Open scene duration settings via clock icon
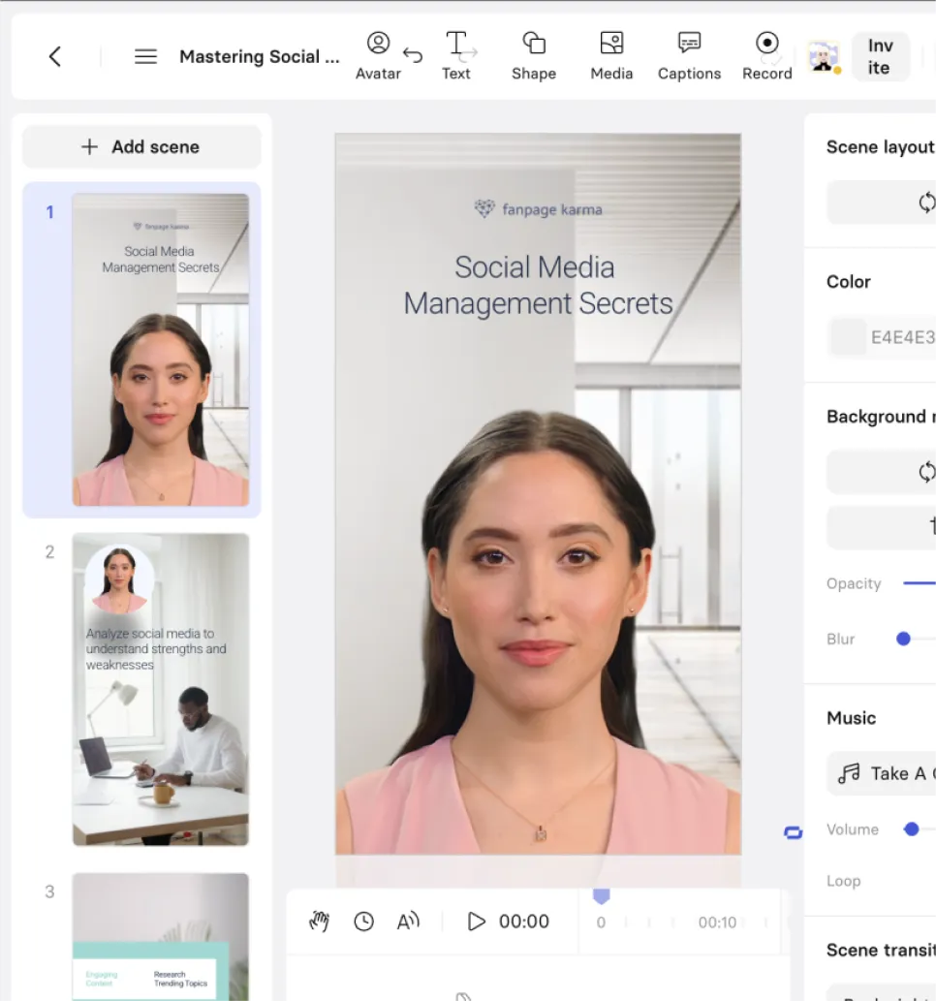This screenshot has height=1001, width=936. pyautogui.click(x=363, y=922)
